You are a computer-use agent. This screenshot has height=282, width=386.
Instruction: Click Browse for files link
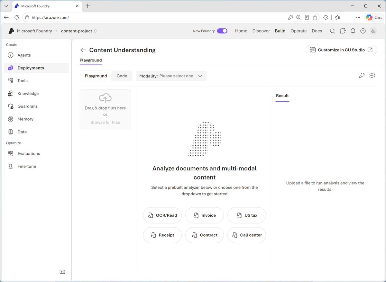105,122
